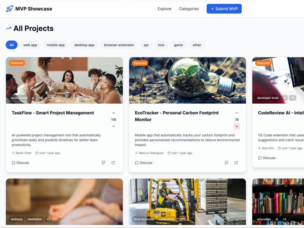Click the sustainability tag on EcoTracker
Screen dimensions: 304x228
[143, 98]
